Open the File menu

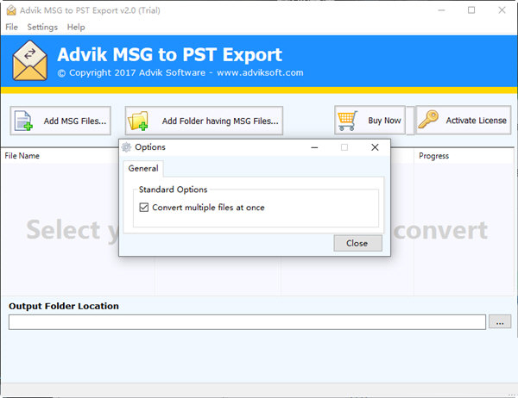[x=11, y=27]
